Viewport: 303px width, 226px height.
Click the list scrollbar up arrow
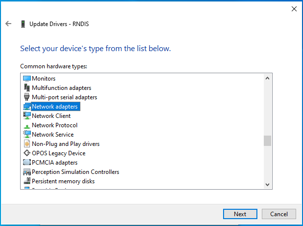[267, 78]
